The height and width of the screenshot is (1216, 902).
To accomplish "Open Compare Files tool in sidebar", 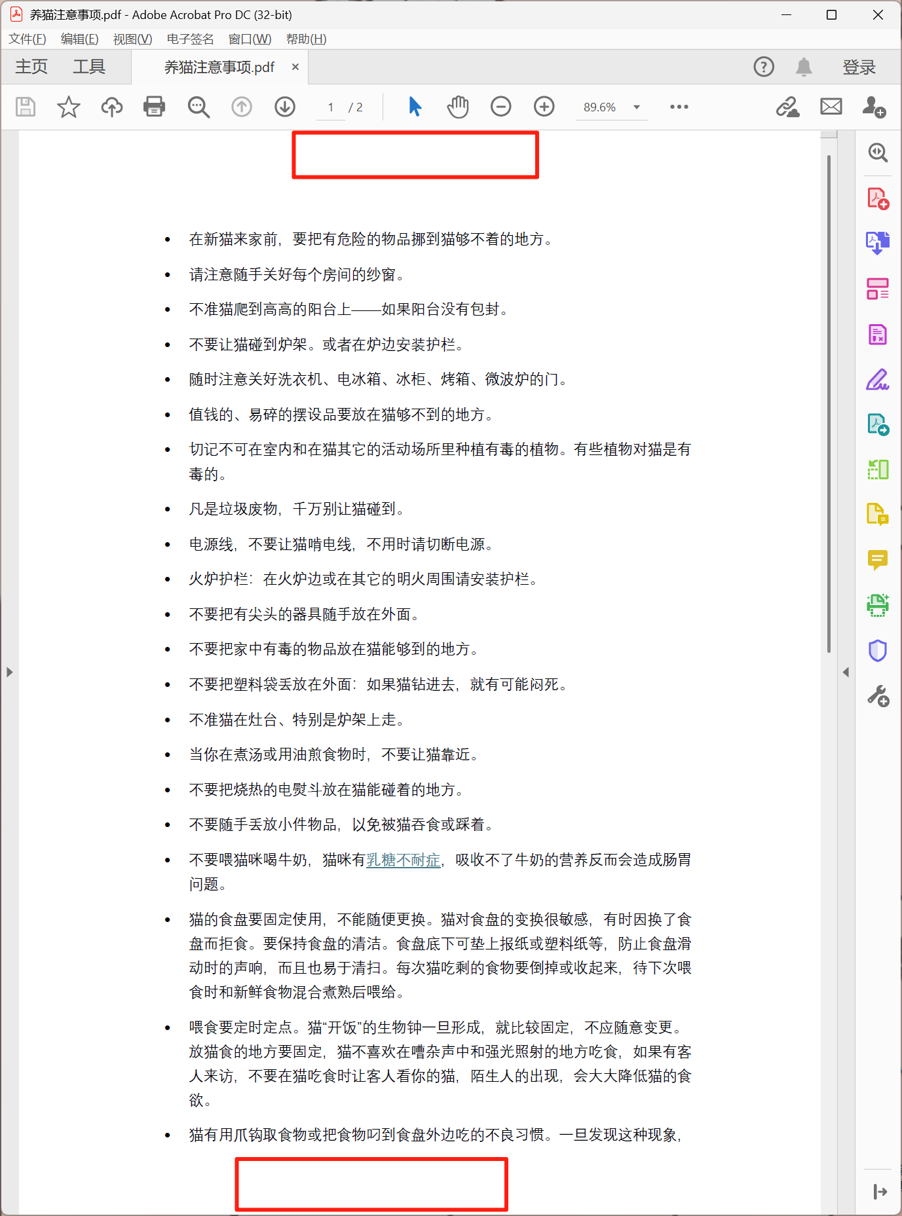I will [x=878, y=470].
